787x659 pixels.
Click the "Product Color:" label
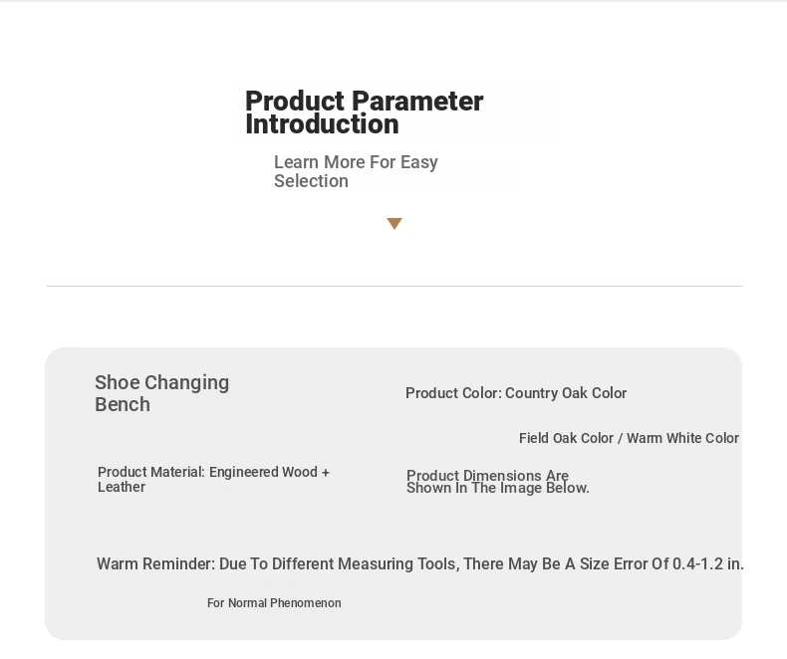pos(452,393)
